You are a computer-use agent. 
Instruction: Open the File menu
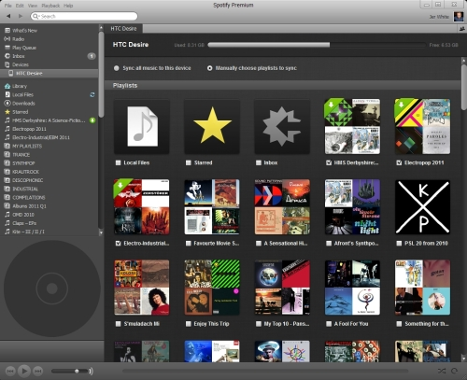coord(7,6)
